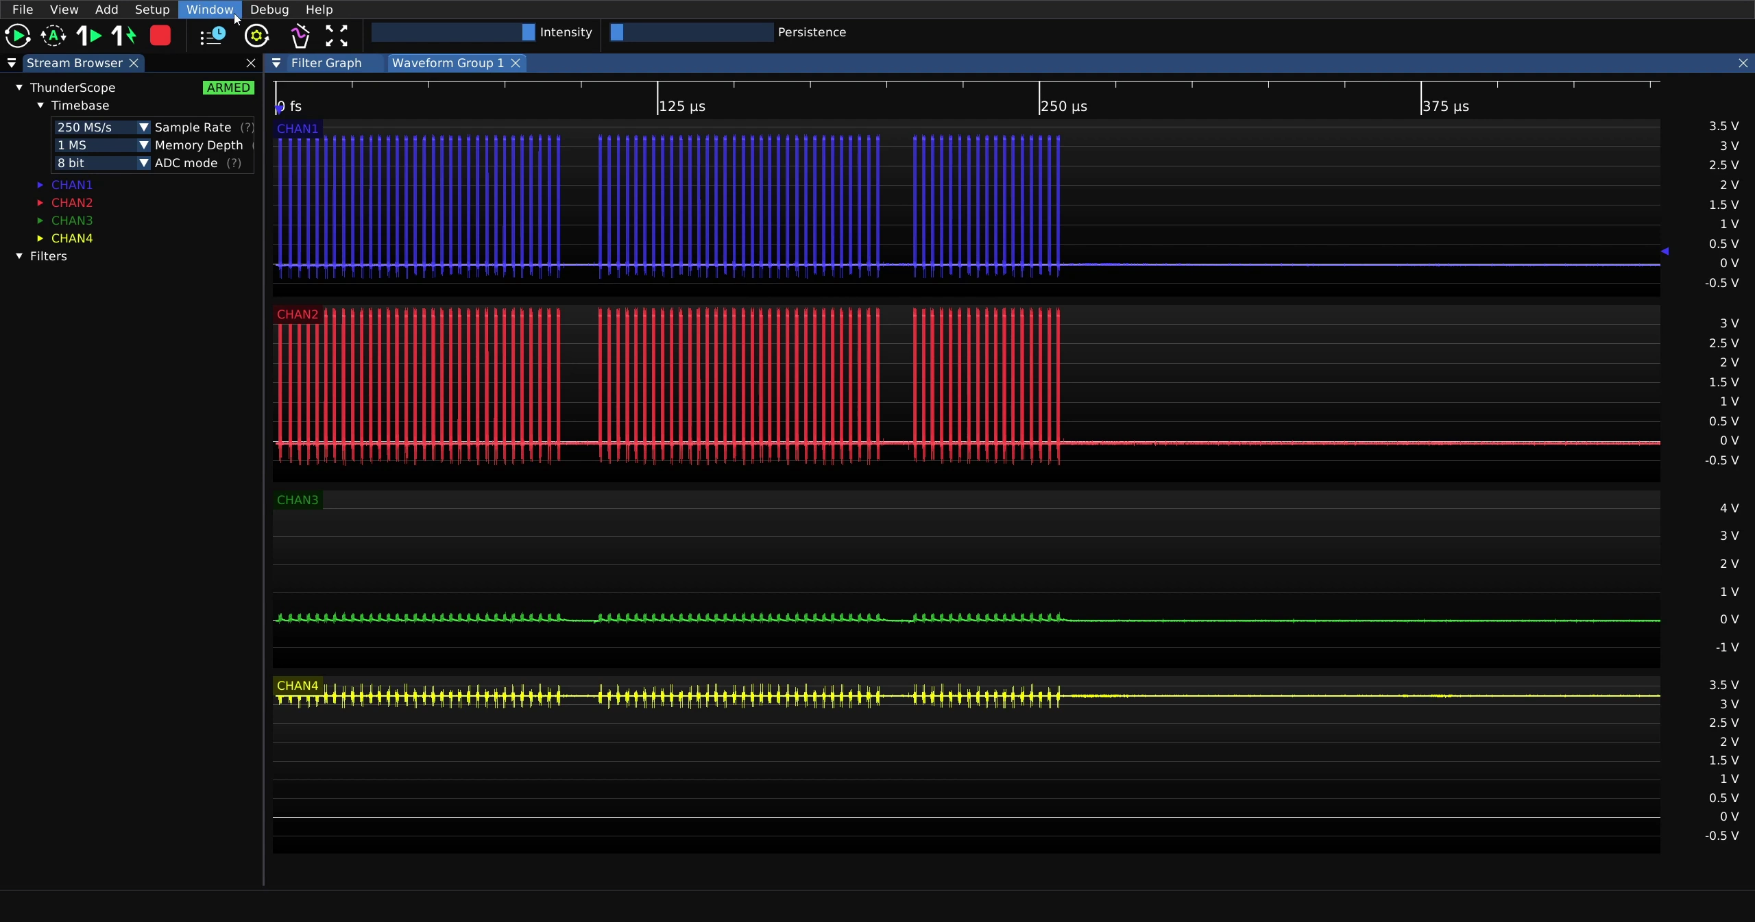Open the Debug menu
The width and height of the screenshot is (1755, 922).
point(269,10)
